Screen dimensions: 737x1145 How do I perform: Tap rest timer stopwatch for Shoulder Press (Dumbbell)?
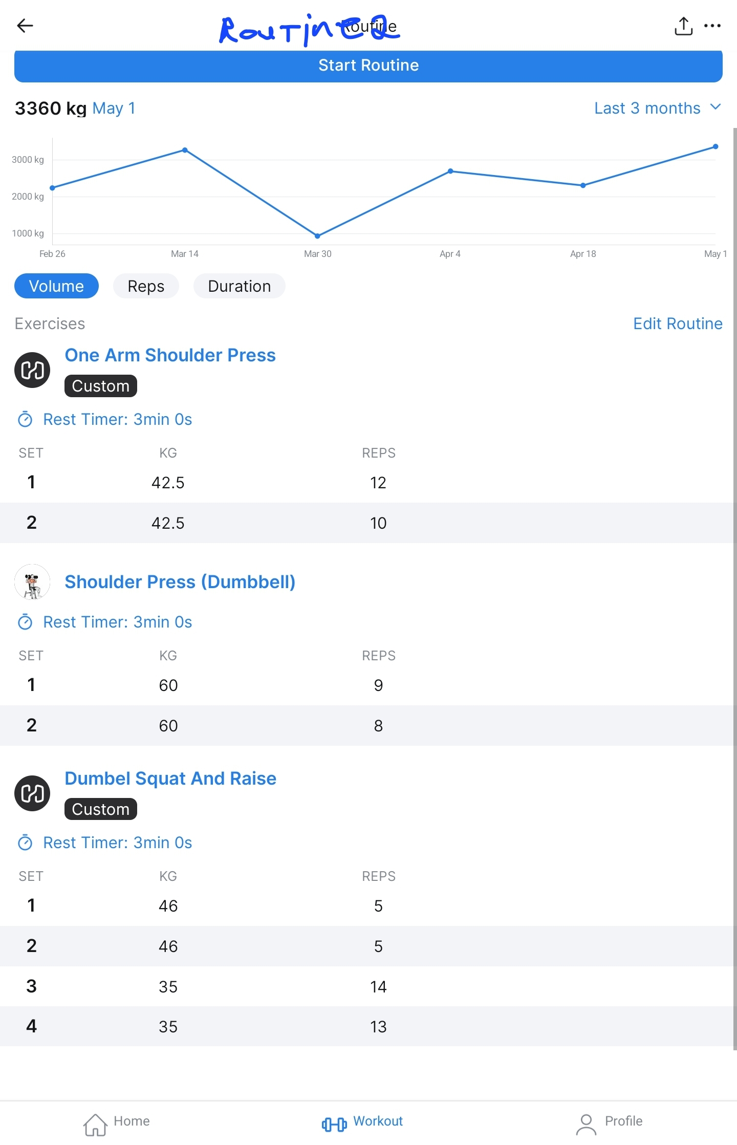[x=25, y=622]
